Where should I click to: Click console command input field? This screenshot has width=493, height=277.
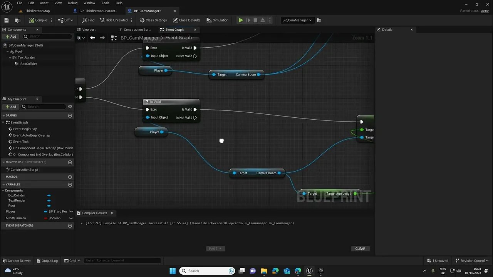(x=122, y=260)
